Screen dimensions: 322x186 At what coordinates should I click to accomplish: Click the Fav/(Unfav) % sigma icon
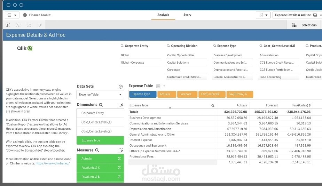[119, 168]
